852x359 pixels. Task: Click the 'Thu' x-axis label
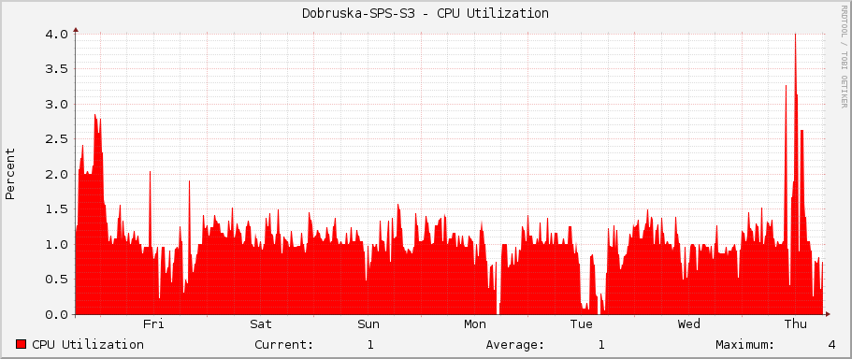(x=796, y=324)
